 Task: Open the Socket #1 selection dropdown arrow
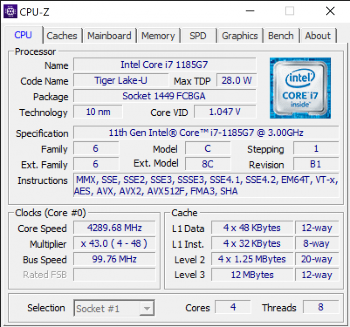click(x=147, y=308)
